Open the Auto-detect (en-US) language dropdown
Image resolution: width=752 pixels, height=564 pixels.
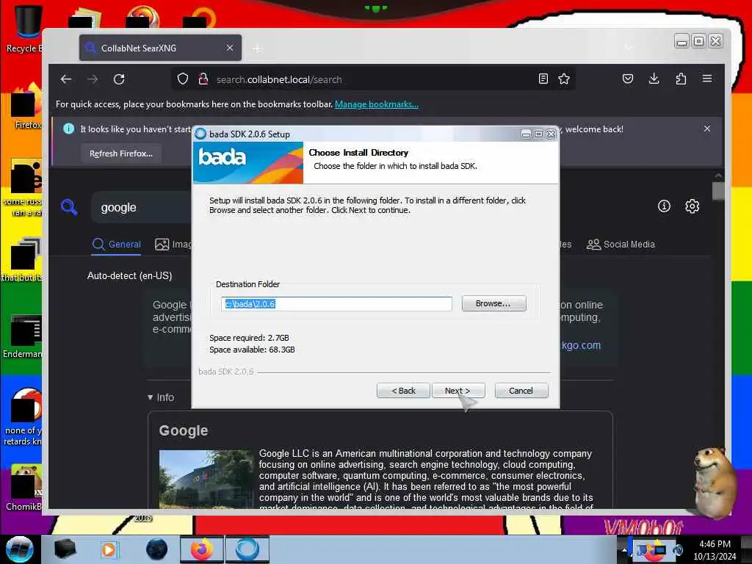[129, 276]
